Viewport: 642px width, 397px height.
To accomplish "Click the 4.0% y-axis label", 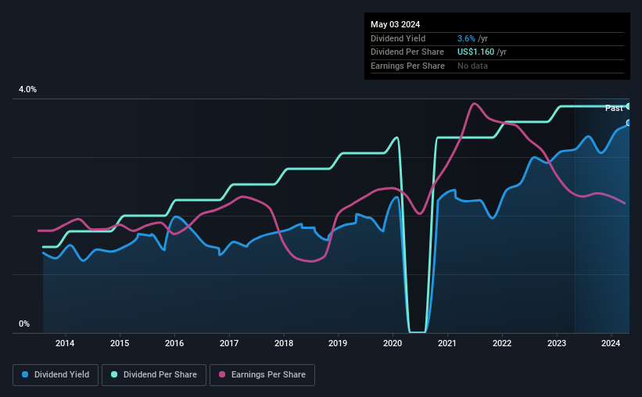I will [27, 89].
